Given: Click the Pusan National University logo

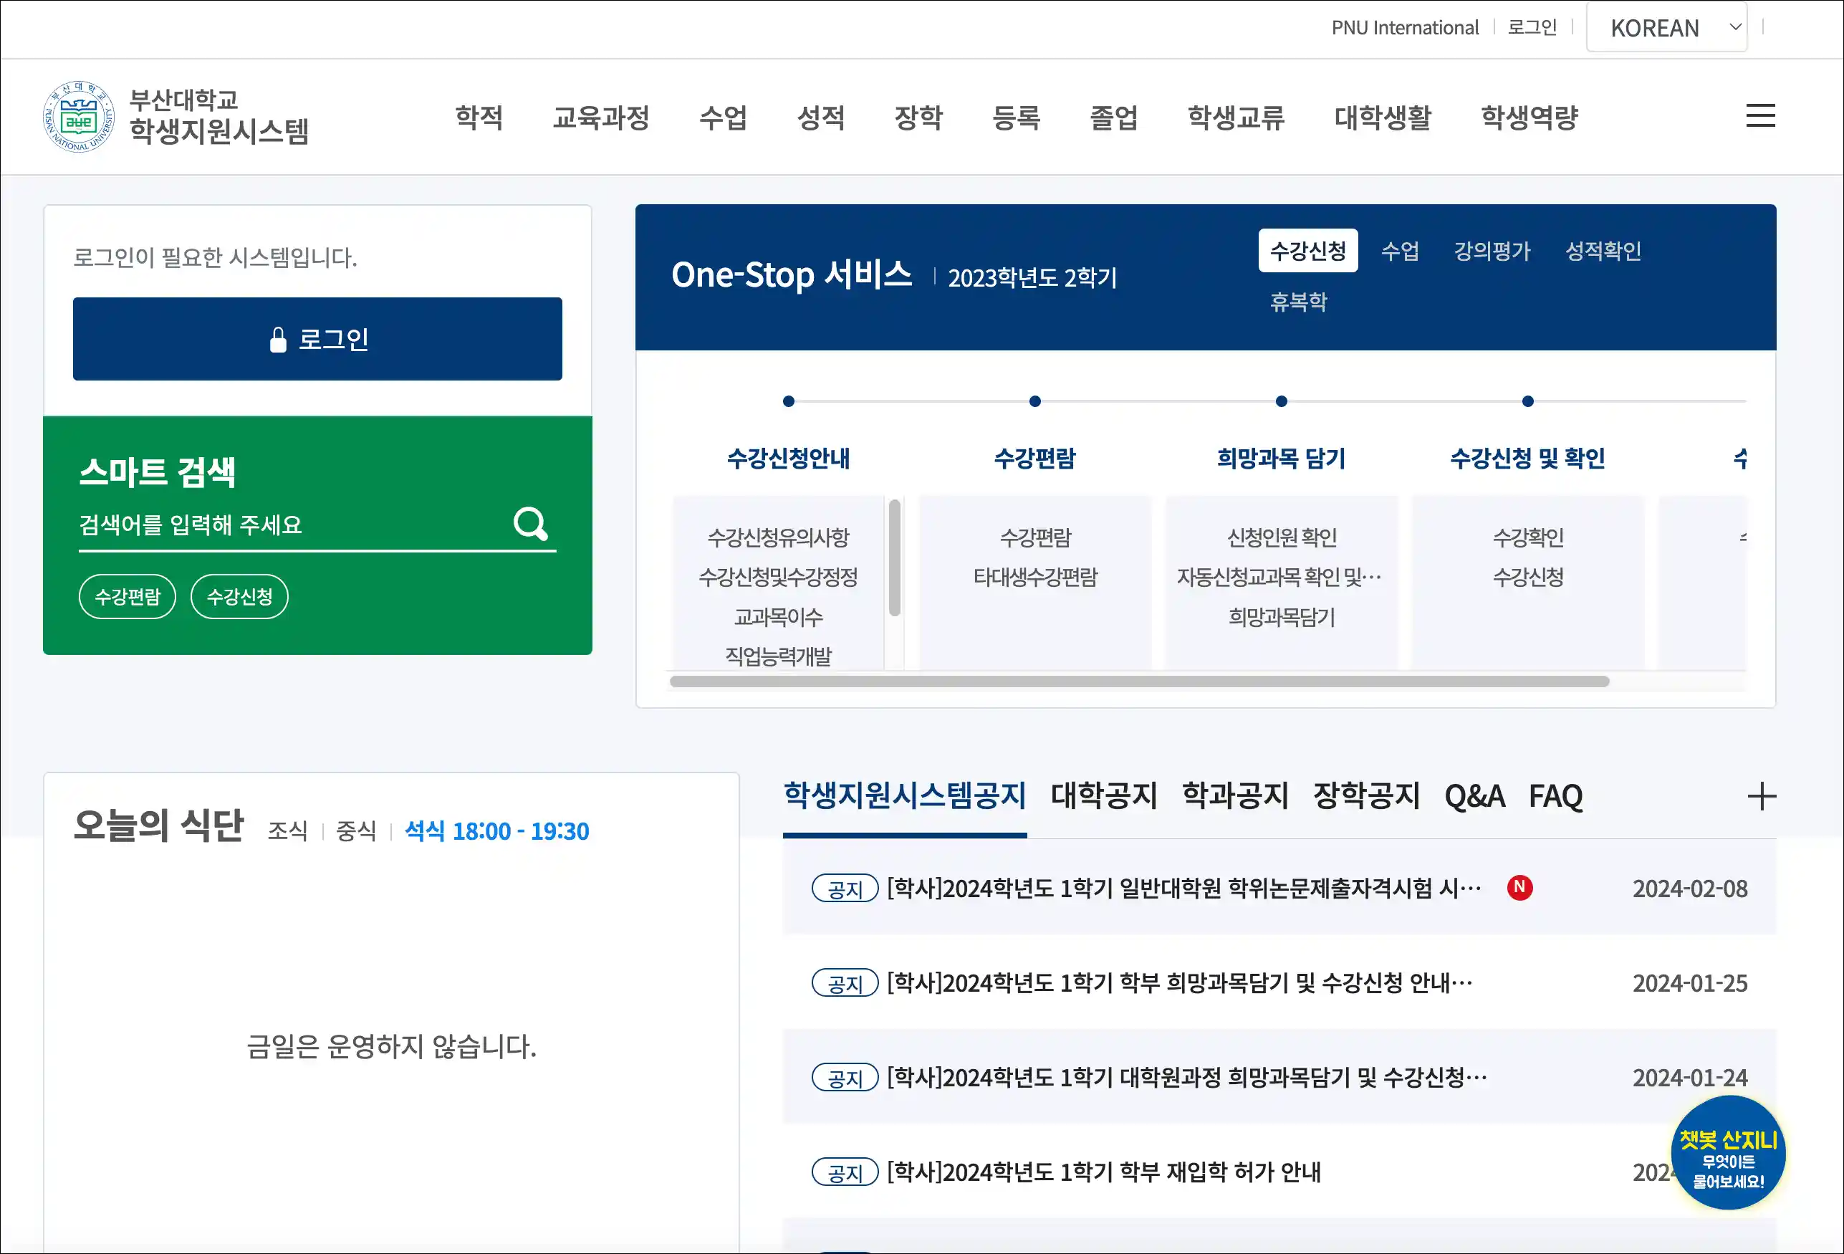Looking at the screenshot, I should (78, 117).
